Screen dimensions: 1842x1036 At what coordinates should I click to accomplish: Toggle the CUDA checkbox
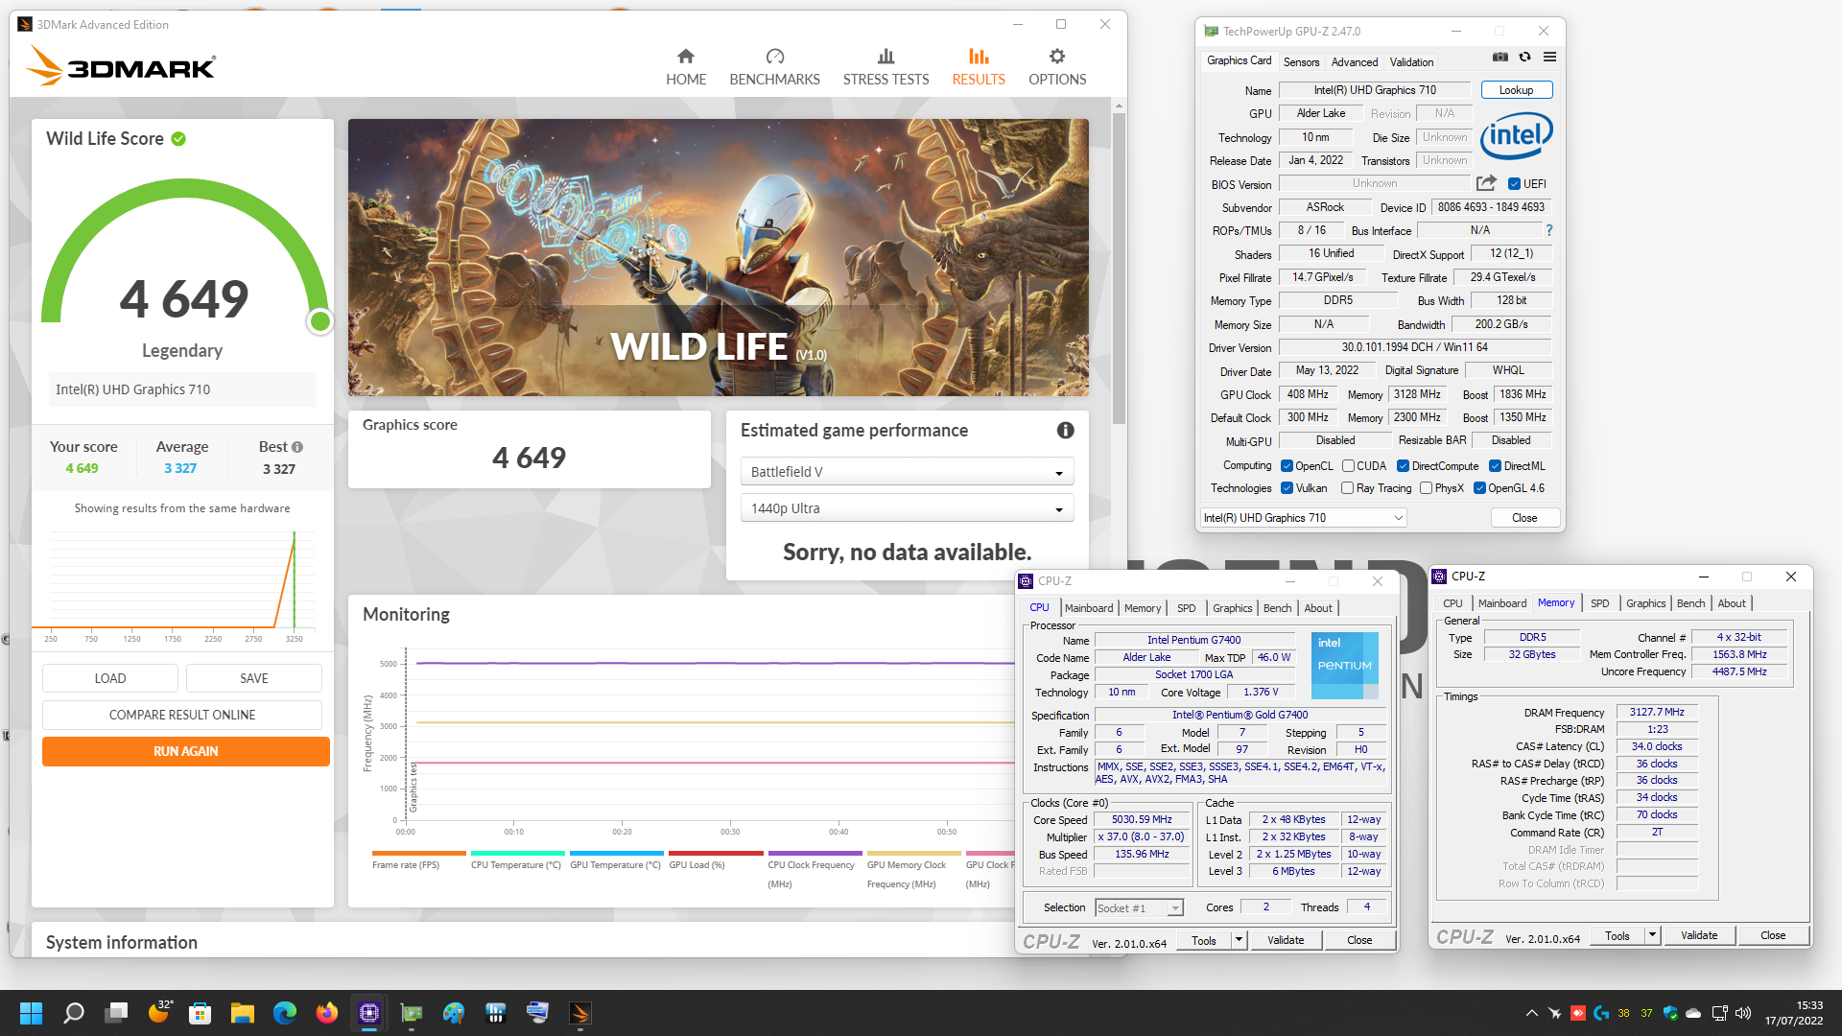[1348, 466]
